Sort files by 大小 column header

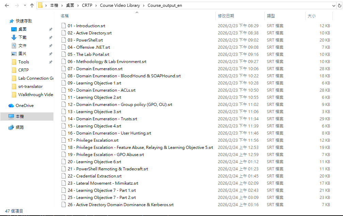(311, 16)
